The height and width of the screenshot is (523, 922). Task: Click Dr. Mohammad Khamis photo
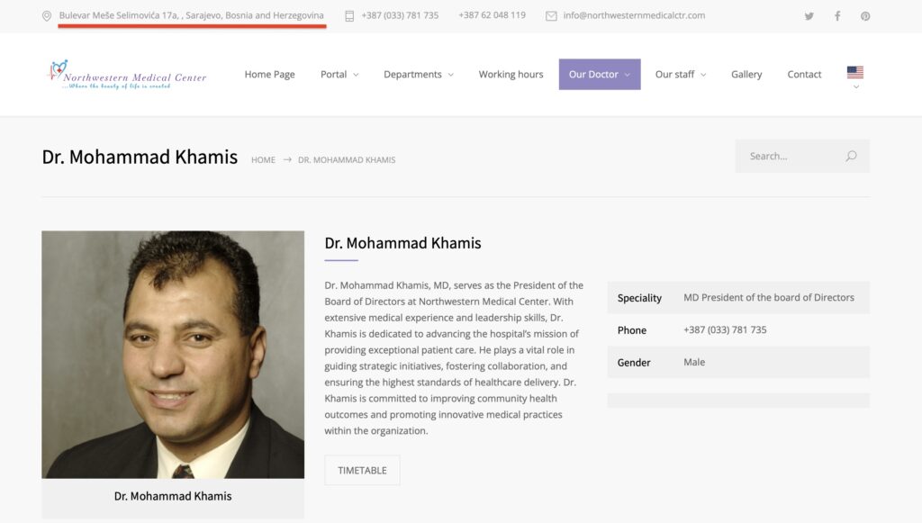pos(173,354)
